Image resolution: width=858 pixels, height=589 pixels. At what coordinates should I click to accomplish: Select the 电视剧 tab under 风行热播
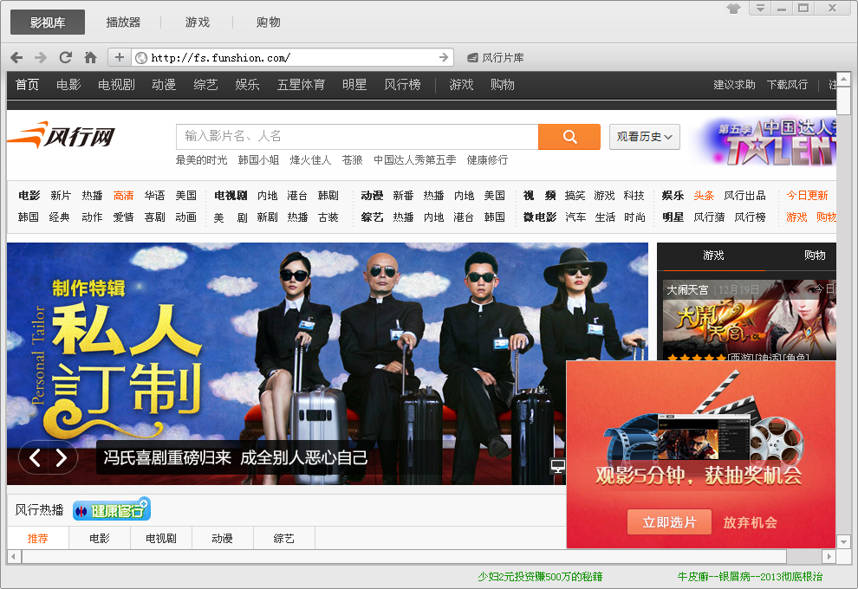pyautogui.click(x=160, y=539)
